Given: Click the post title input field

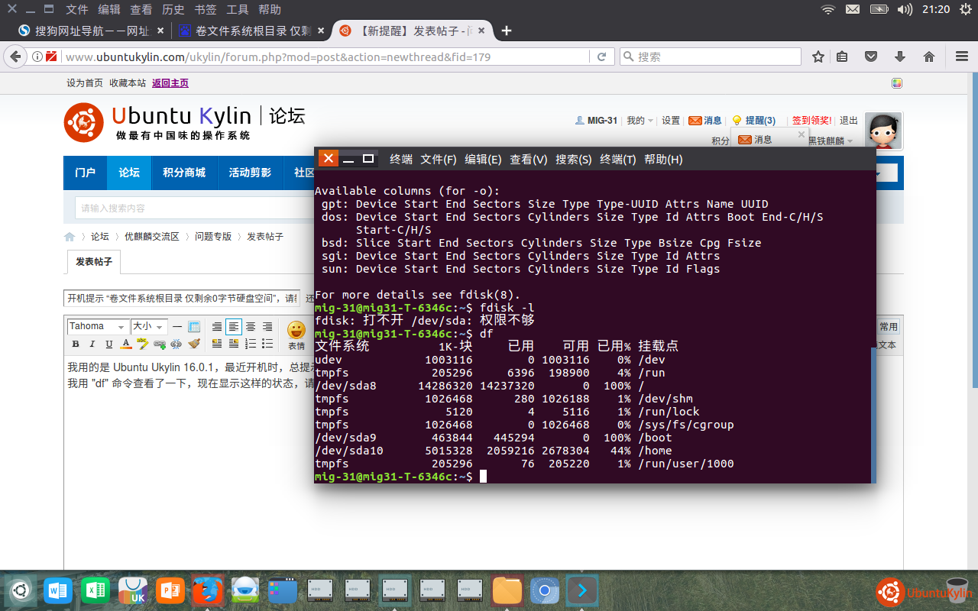Looking at the screenshot, I should pos(182,298).
